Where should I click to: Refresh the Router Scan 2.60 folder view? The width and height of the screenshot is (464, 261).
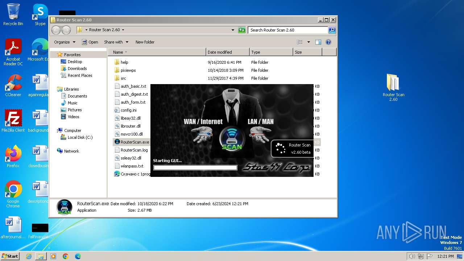(242, 30)
